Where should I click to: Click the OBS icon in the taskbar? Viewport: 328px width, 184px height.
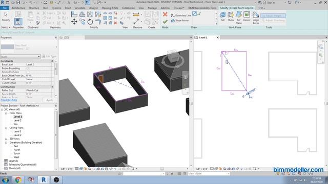(x=56, y=180)
